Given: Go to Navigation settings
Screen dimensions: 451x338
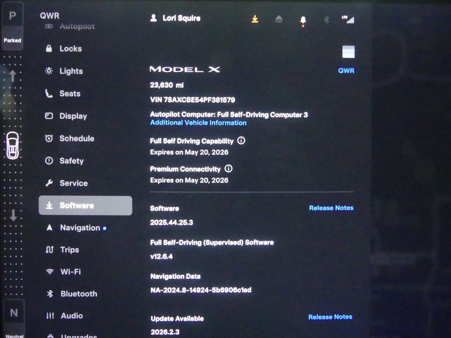Looking at the screenshot, I should click(80, 228).
